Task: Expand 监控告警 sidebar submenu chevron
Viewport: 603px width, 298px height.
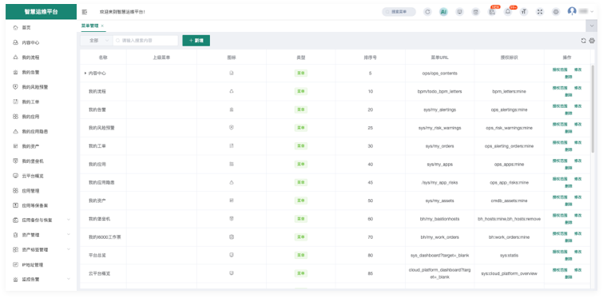Action: [69, 279]
